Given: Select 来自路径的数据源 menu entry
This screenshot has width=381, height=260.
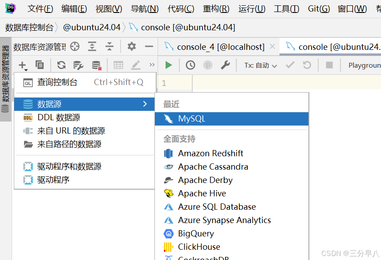Looking at the screenshot, I should pyautogui.click(x=84, y=144).
